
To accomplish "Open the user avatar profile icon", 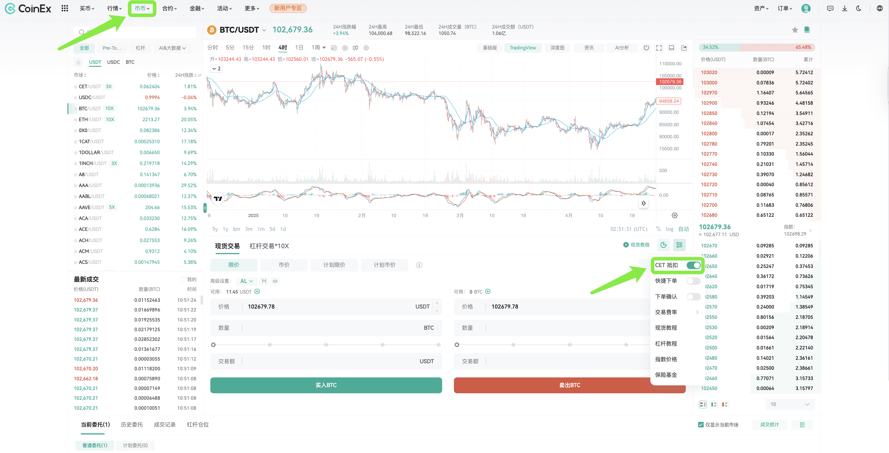I will (806, 8).
